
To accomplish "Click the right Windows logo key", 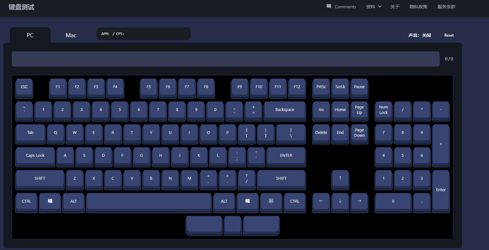I will pos(247,201).
